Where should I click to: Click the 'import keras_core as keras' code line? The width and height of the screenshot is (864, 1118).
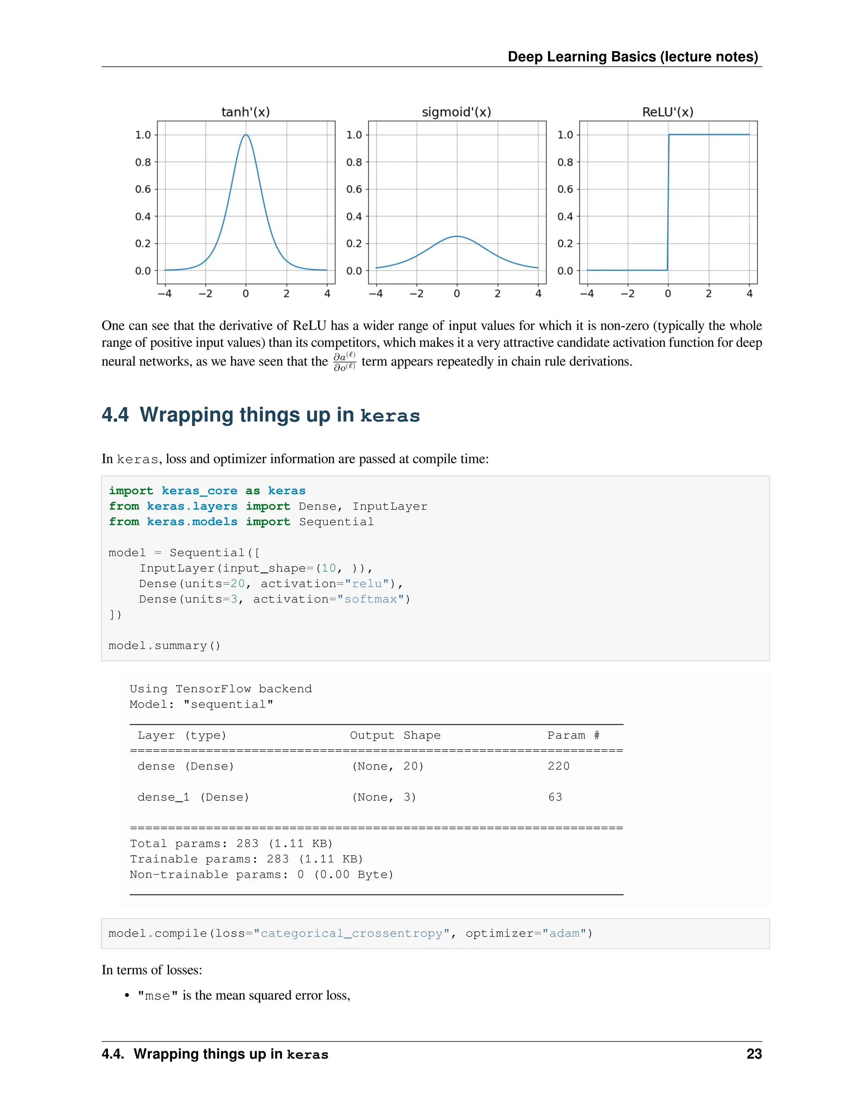207,491
